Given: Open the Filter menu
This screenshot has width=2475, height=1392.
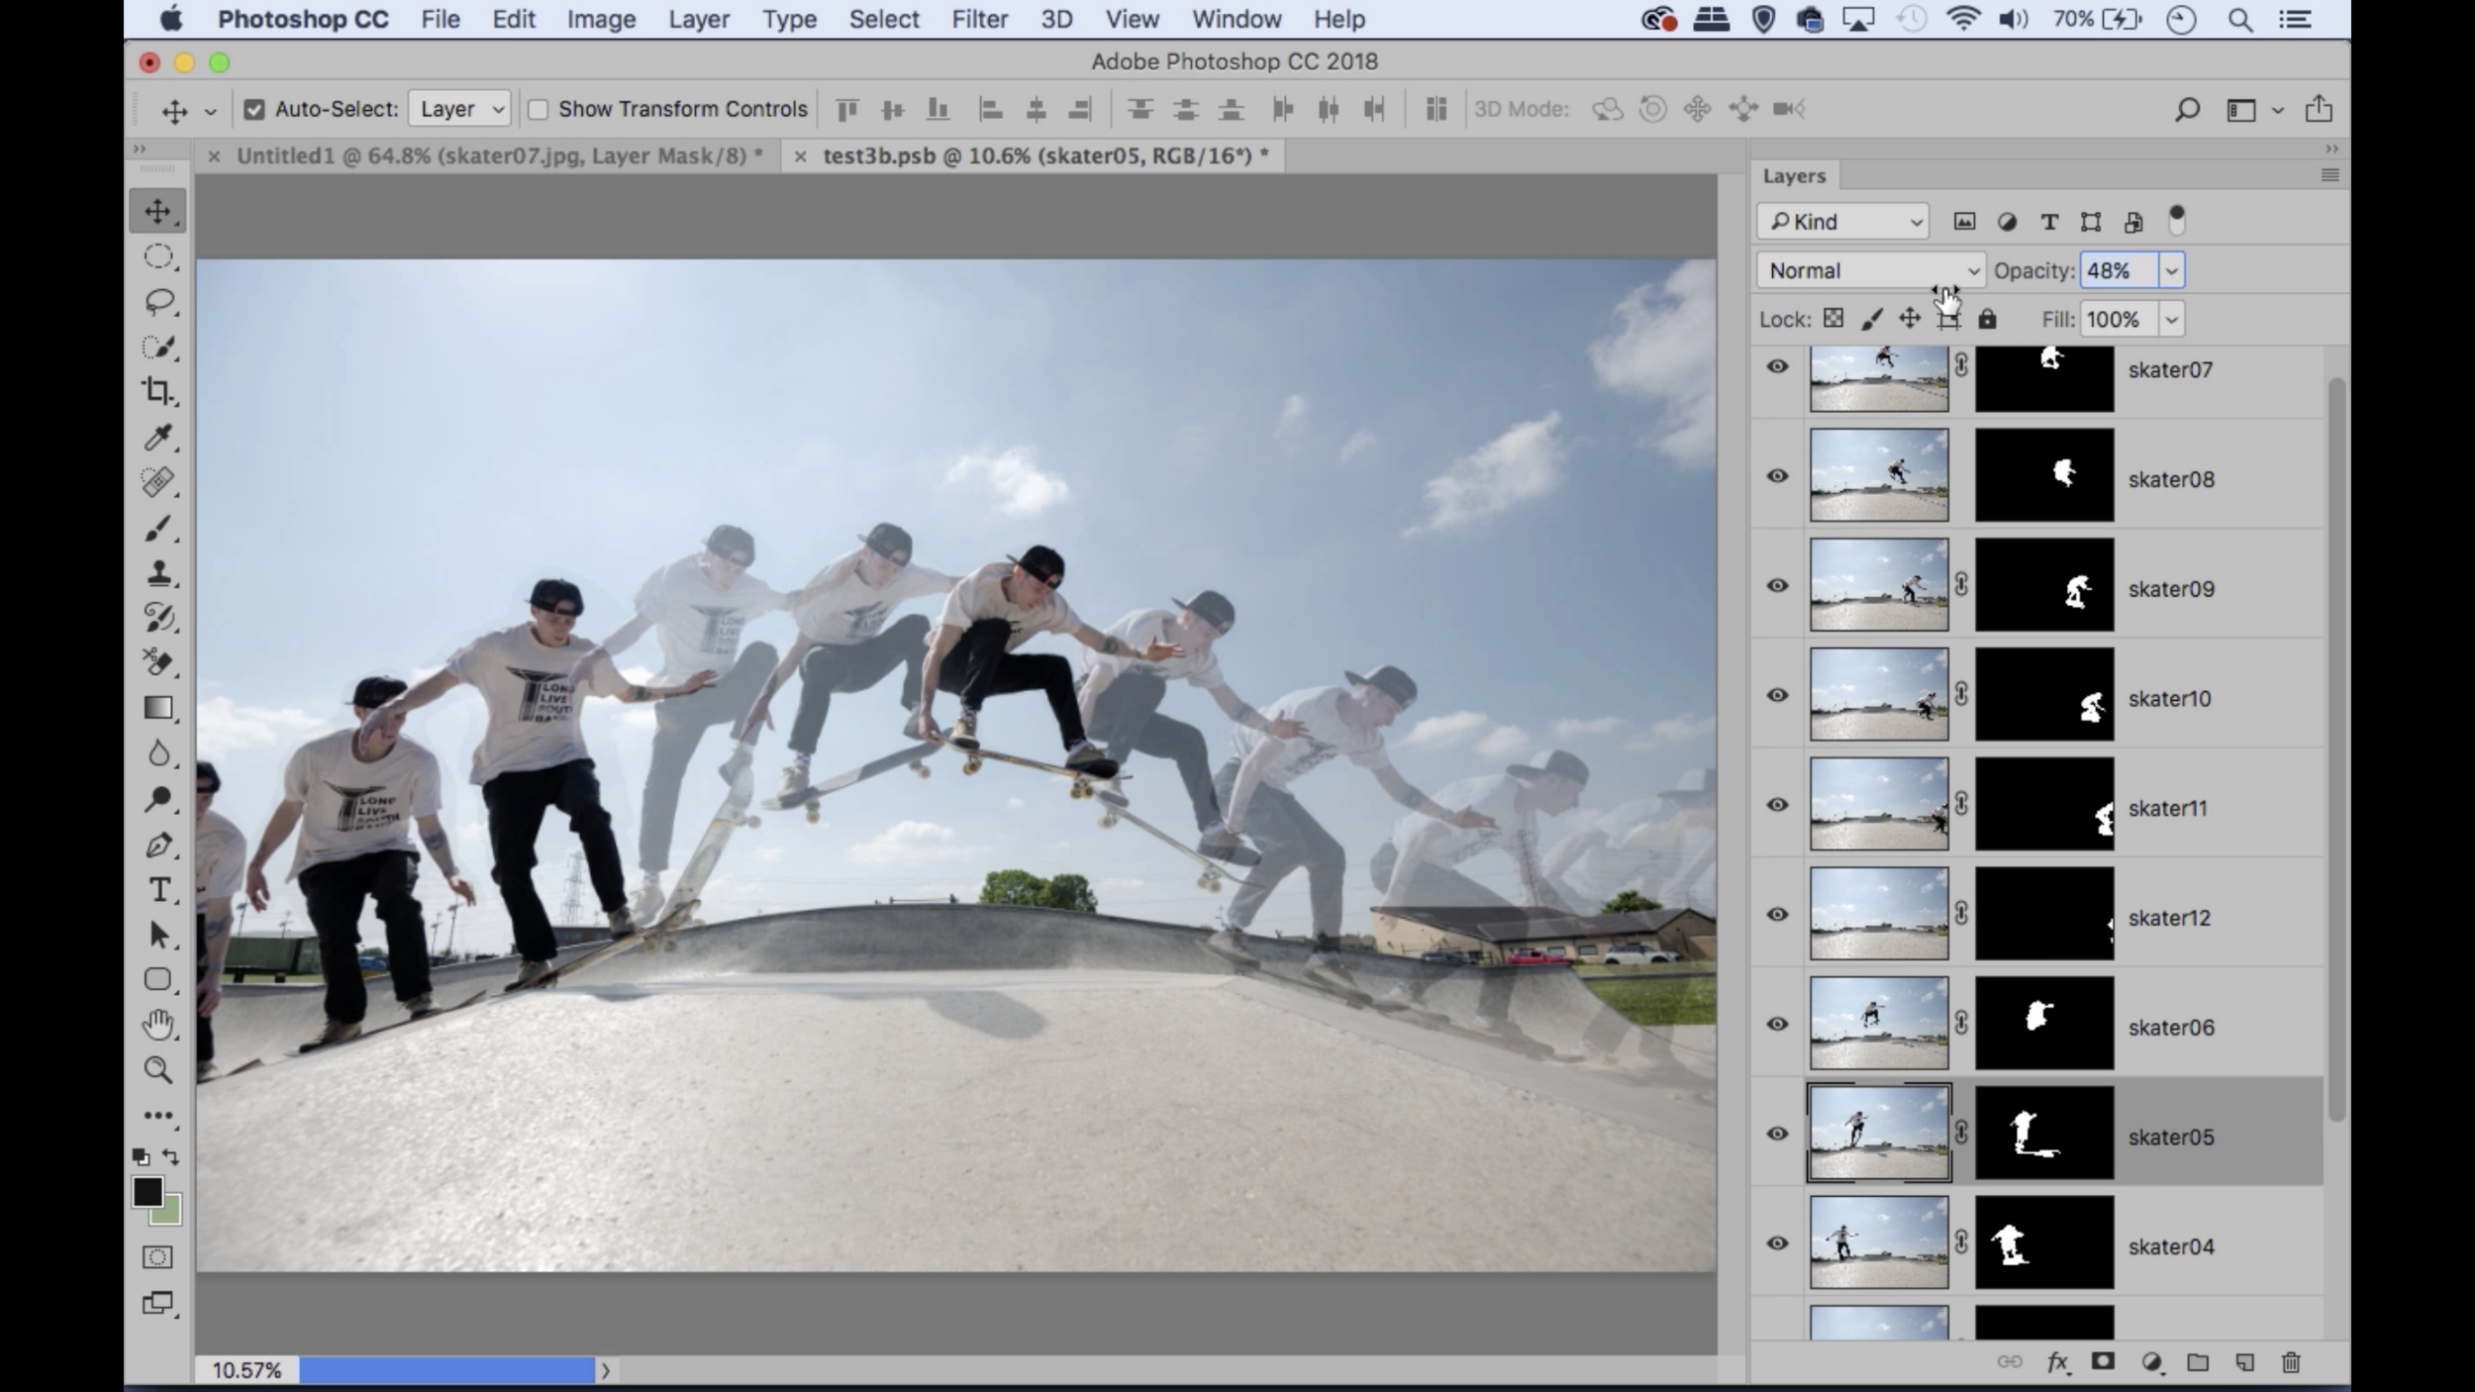Looking at the screenshot, I should 979,19.
